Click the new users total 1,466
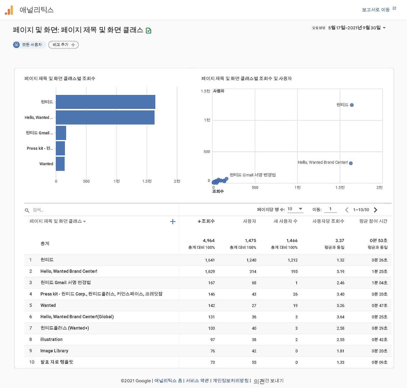 click(292, 241)
